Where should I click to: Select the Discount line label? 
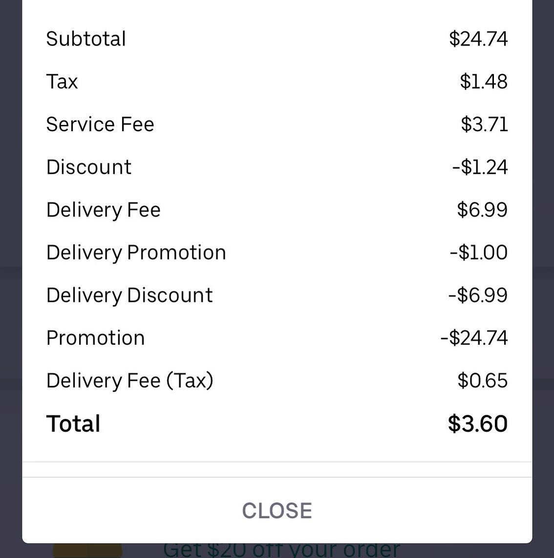tap(89, 167)
